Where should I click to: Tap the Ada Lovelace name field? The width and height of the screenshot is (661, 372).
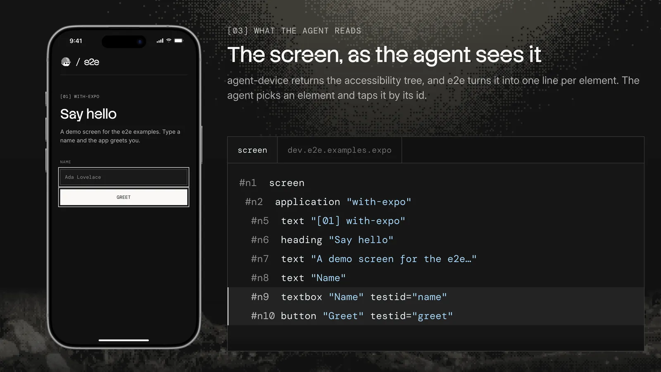coord(124,177)
